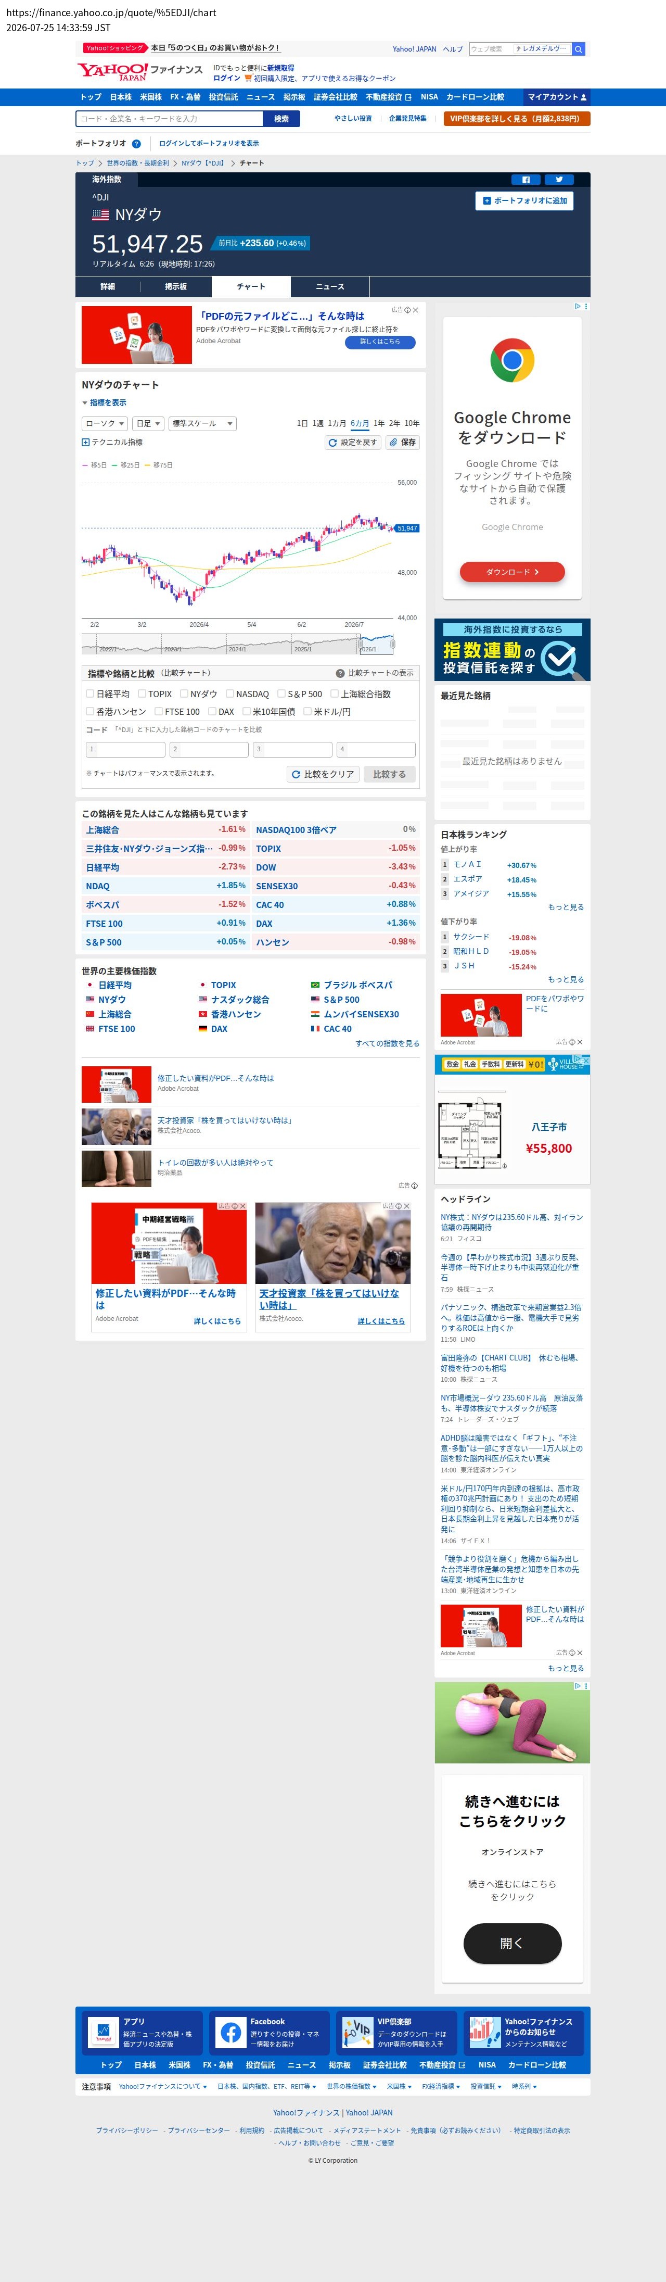666x2282 pixels.
Task: Expand footer Yahoo!ファイナンスについて menu
Action: coord(162,2086)
